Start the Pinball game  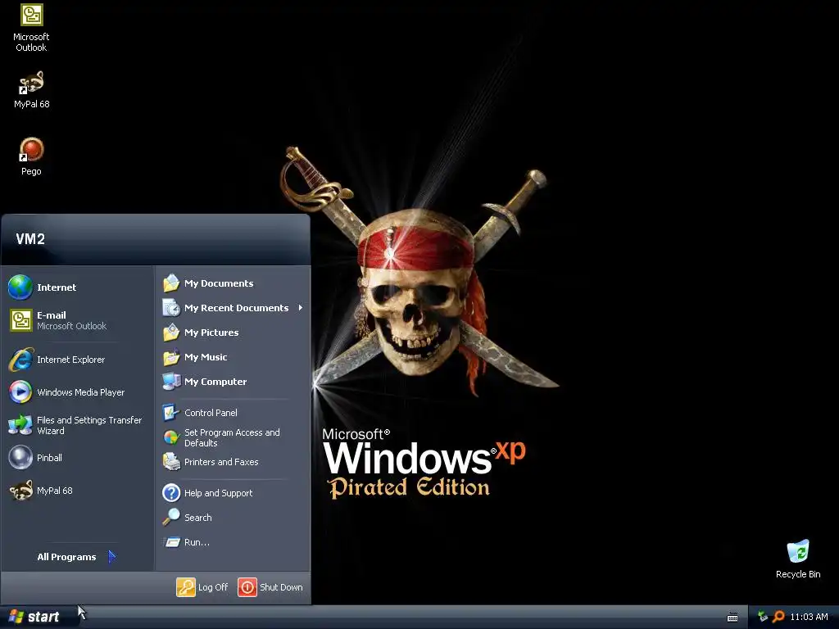pos(77,458)
